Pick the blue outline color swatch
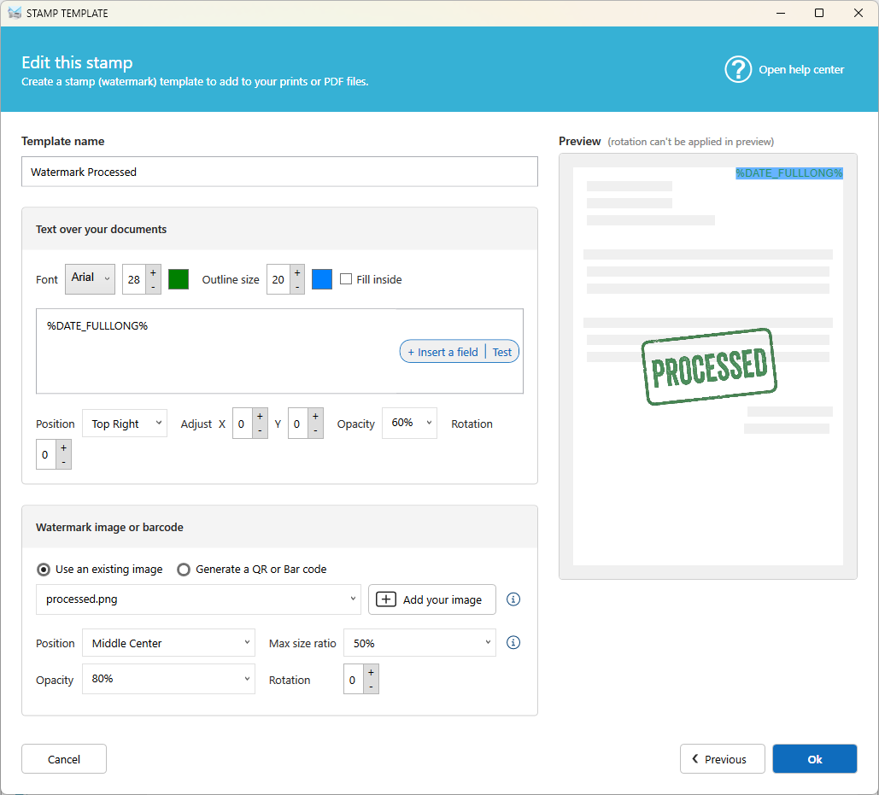879x795 pixels. (x=322, y=279)
